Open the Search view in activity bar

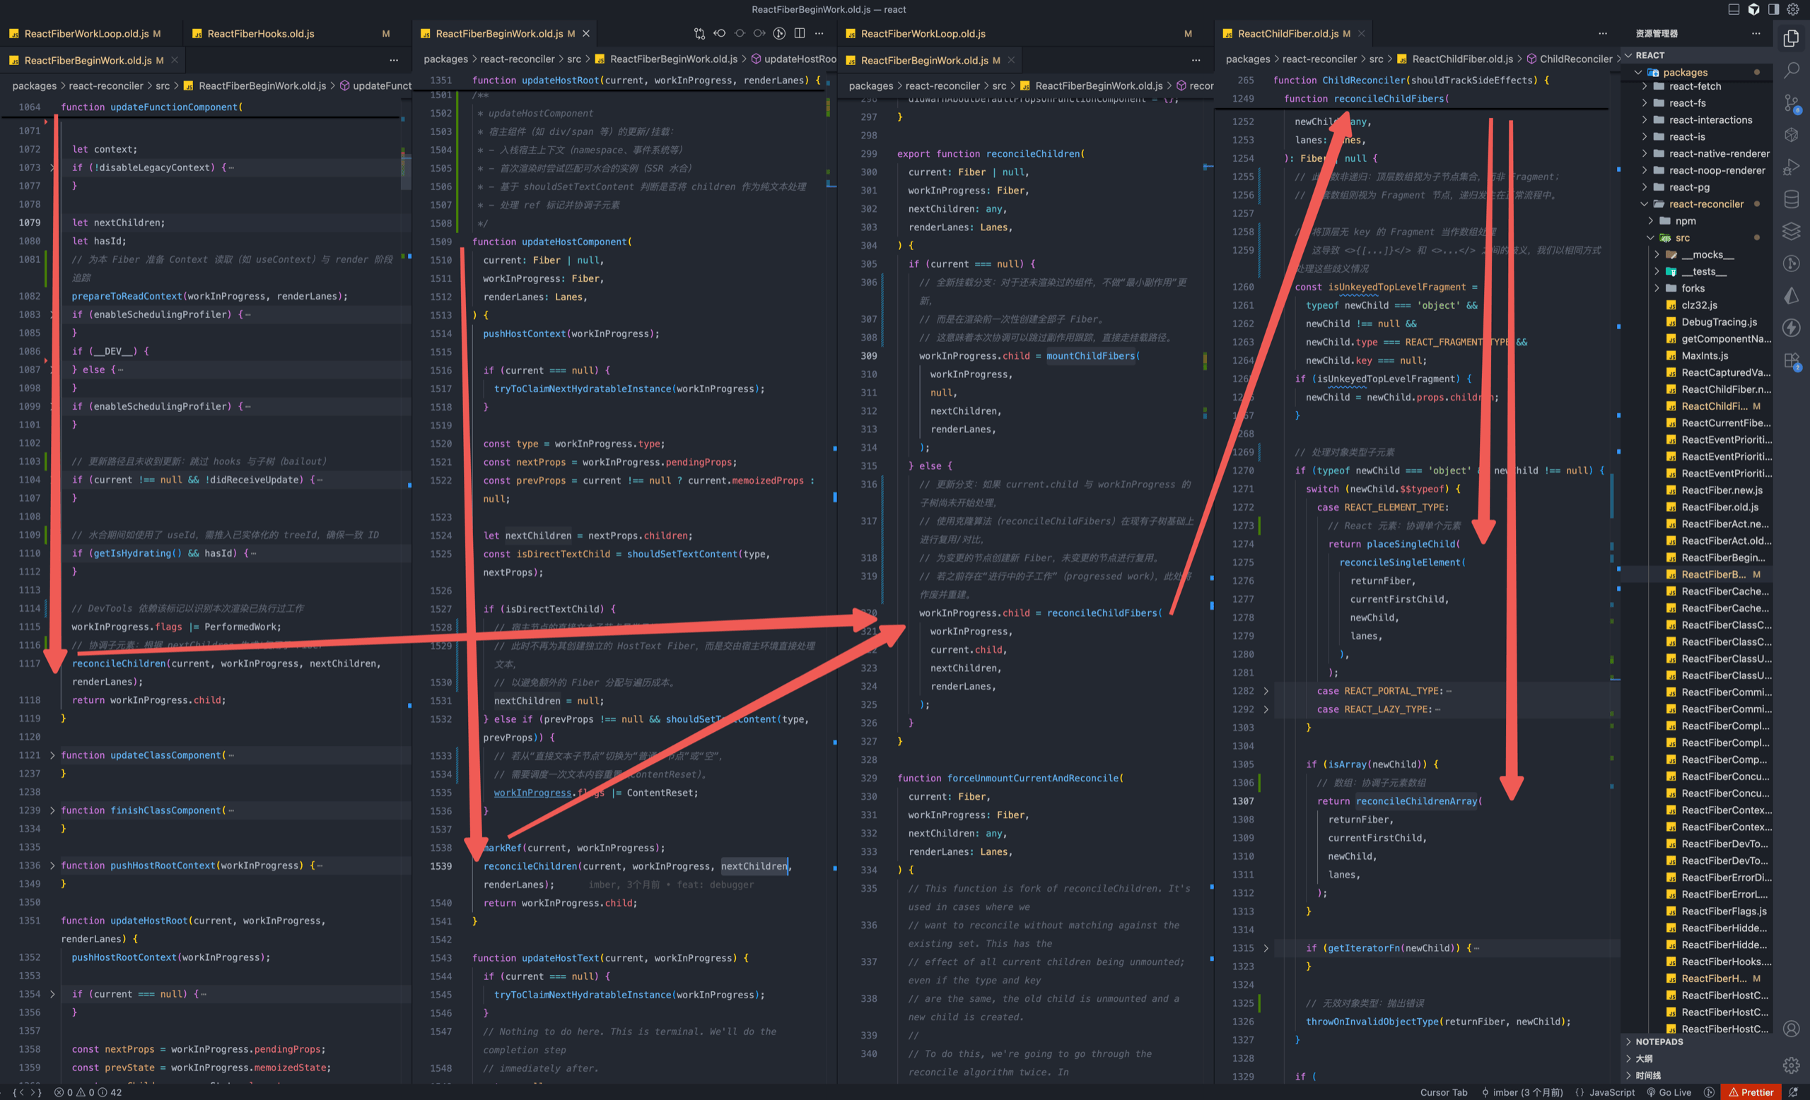click(x=1792, y=71)
